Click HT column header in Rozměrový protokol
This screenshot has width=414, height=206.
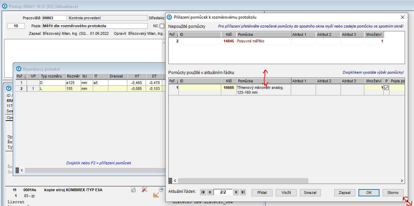(137, 76)
